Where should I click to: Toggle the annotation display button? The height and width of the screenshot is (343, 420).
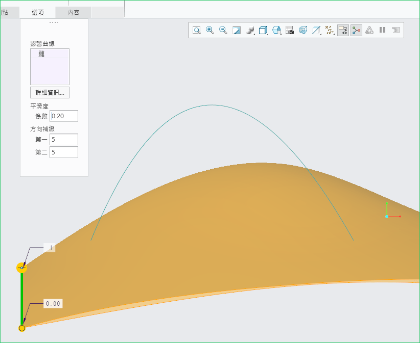coord(343,31)
